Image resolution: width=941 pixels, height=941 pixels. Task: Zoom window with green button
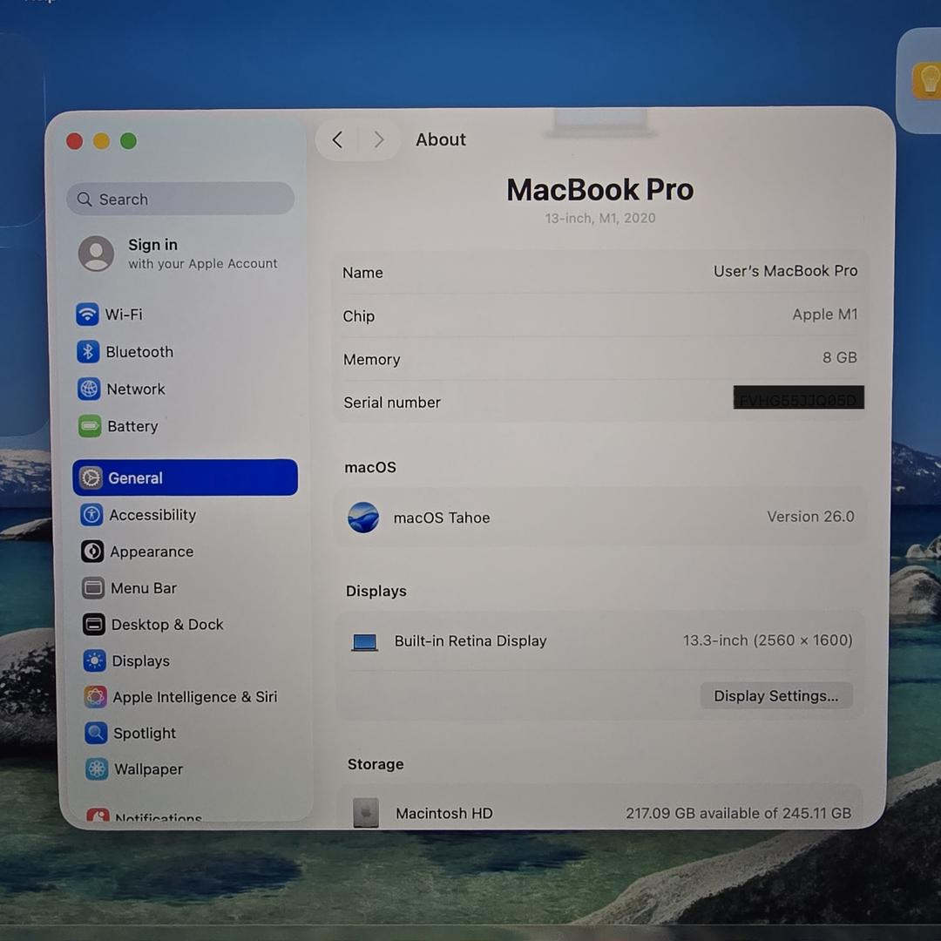[x=128, y=141]
